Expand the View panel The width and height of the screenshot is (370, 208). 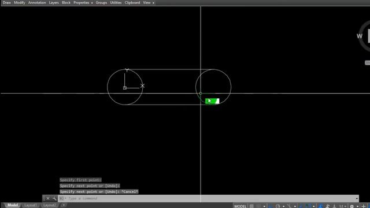point(149,2)
